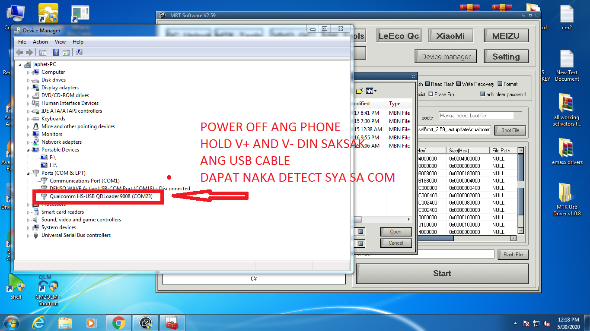The height and width of the screenshot is (331, 590).
Task: Open the cm2 file on desktop
Action: point(567,18)
